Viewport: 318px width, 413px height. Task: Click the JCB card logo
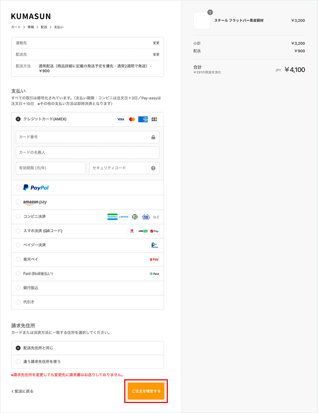(x=154, y=119)
